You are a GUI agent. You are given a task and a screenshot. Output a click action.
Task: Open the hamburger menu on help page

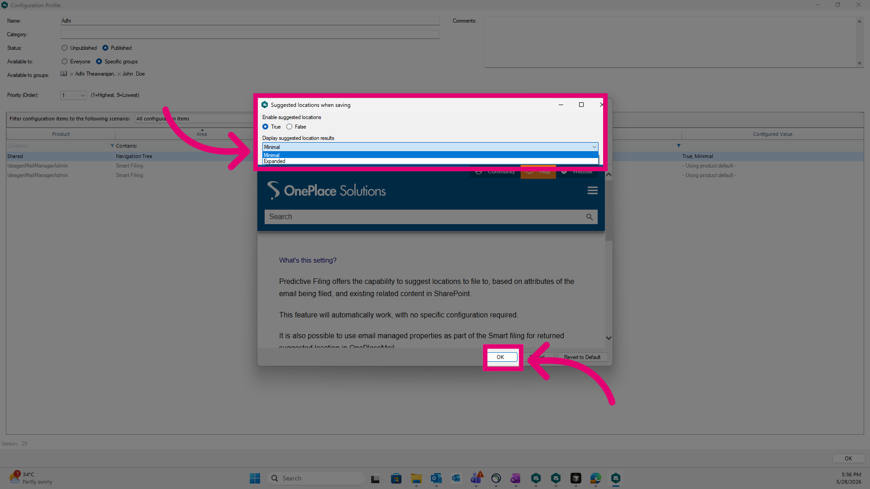pyautogui.click(x=592, y=191)
